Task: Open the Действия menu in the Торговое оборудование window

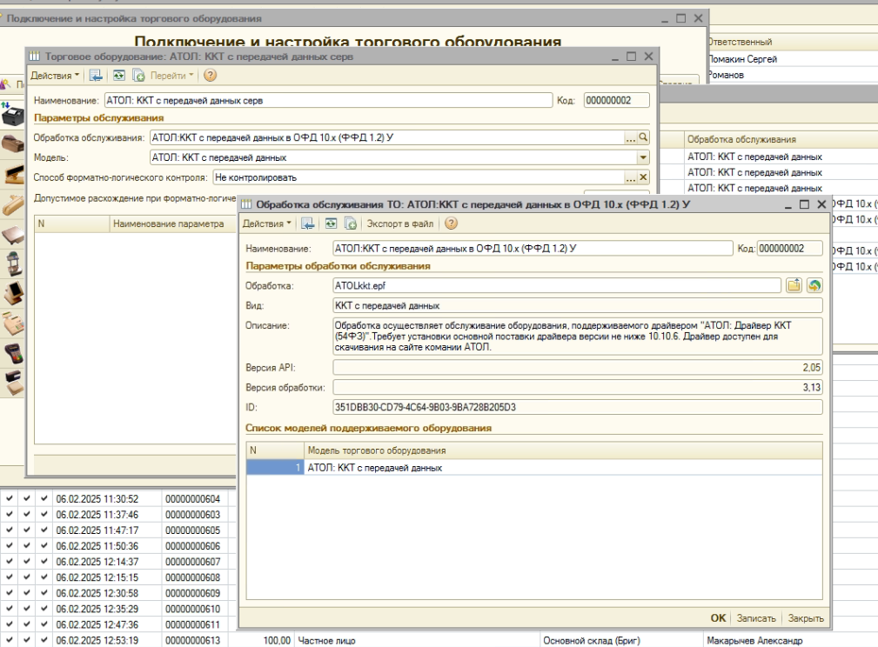Action: (x=55, y=76)
